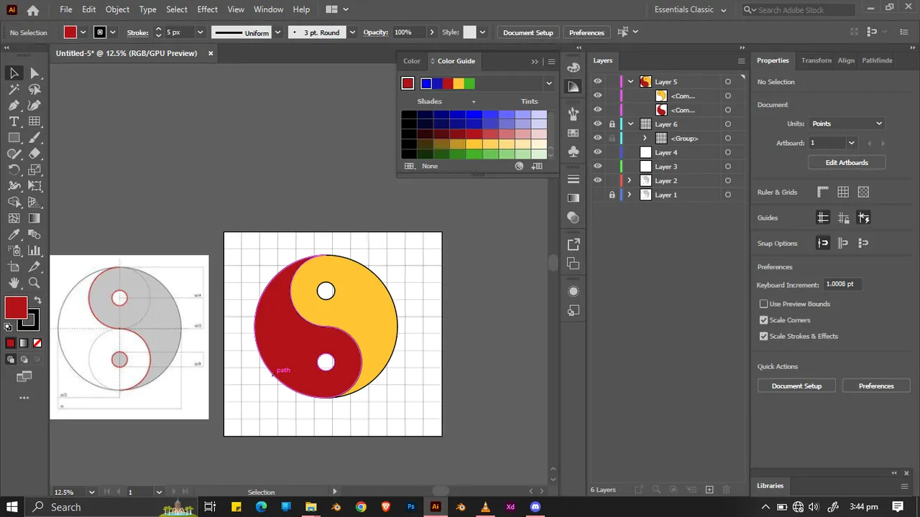Open the zoom level dropdown at 12.5%
Image resolution: width=920 pixels, height=517 pixels.
pos(91,493)
